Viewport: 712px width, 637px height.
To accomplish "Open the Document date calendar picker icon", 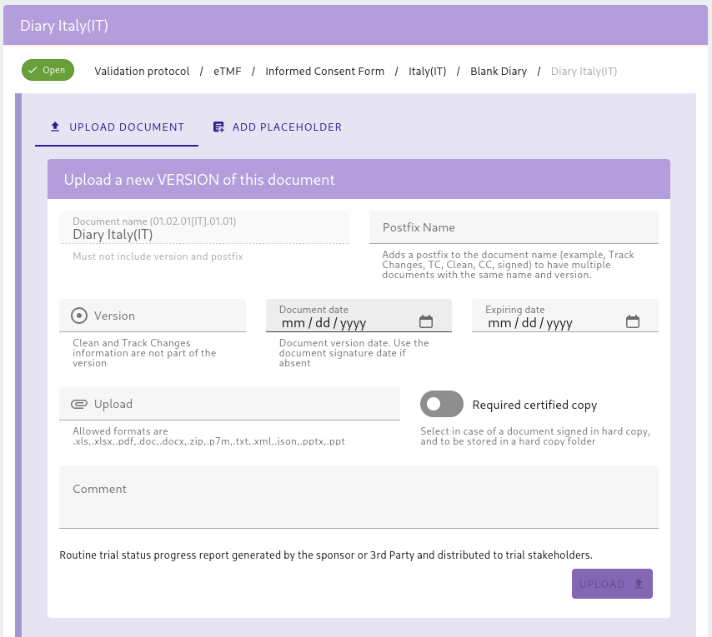I will coord(425,321).
